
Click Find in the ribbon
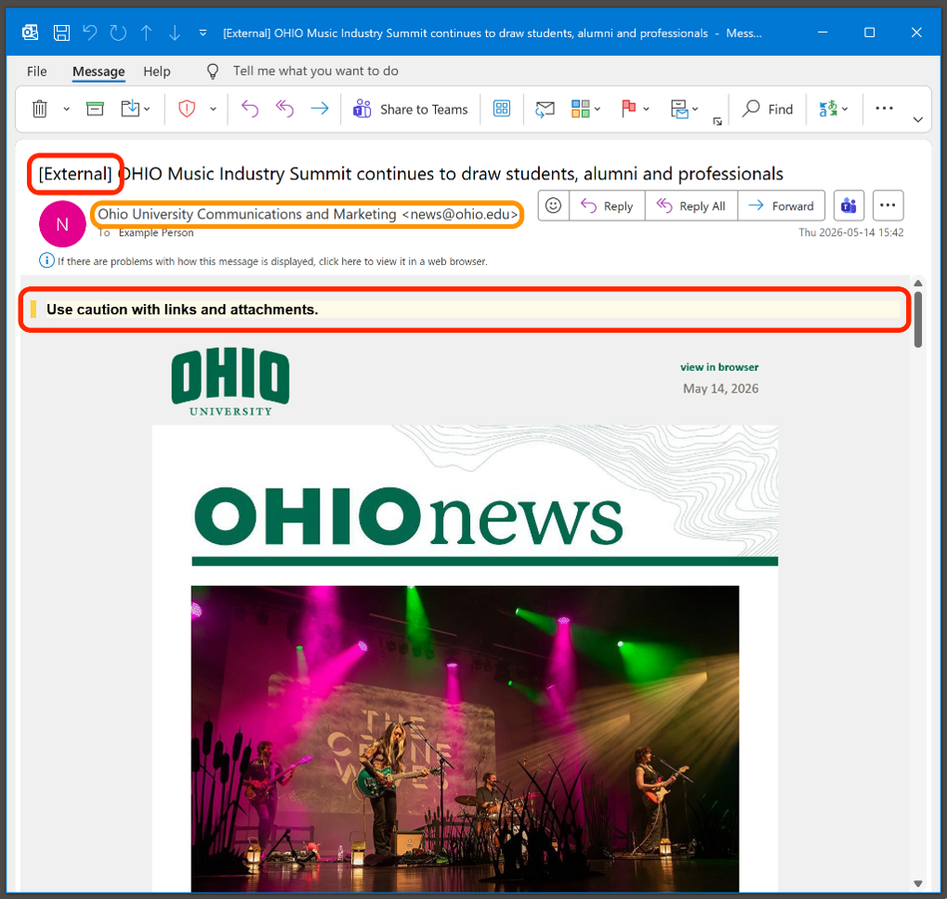click(x=767, y=109)
